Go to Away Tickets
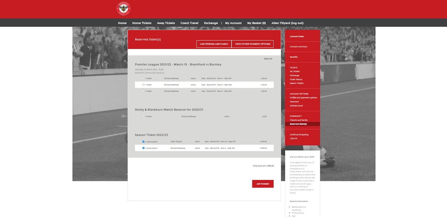Image resolution: width=447 pixels, height=218 pixels. point(166,23)
